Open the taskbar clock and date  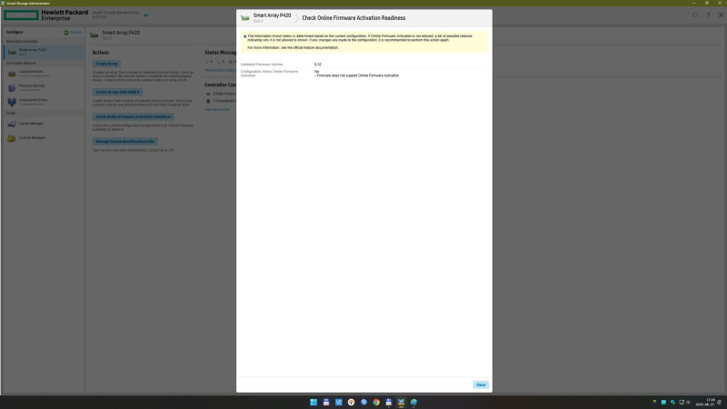(707, 402)
